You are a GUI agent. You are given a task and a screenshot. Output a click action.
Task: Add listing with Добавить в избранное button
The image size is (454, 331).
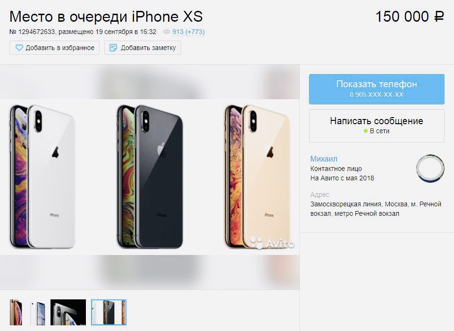54,48
